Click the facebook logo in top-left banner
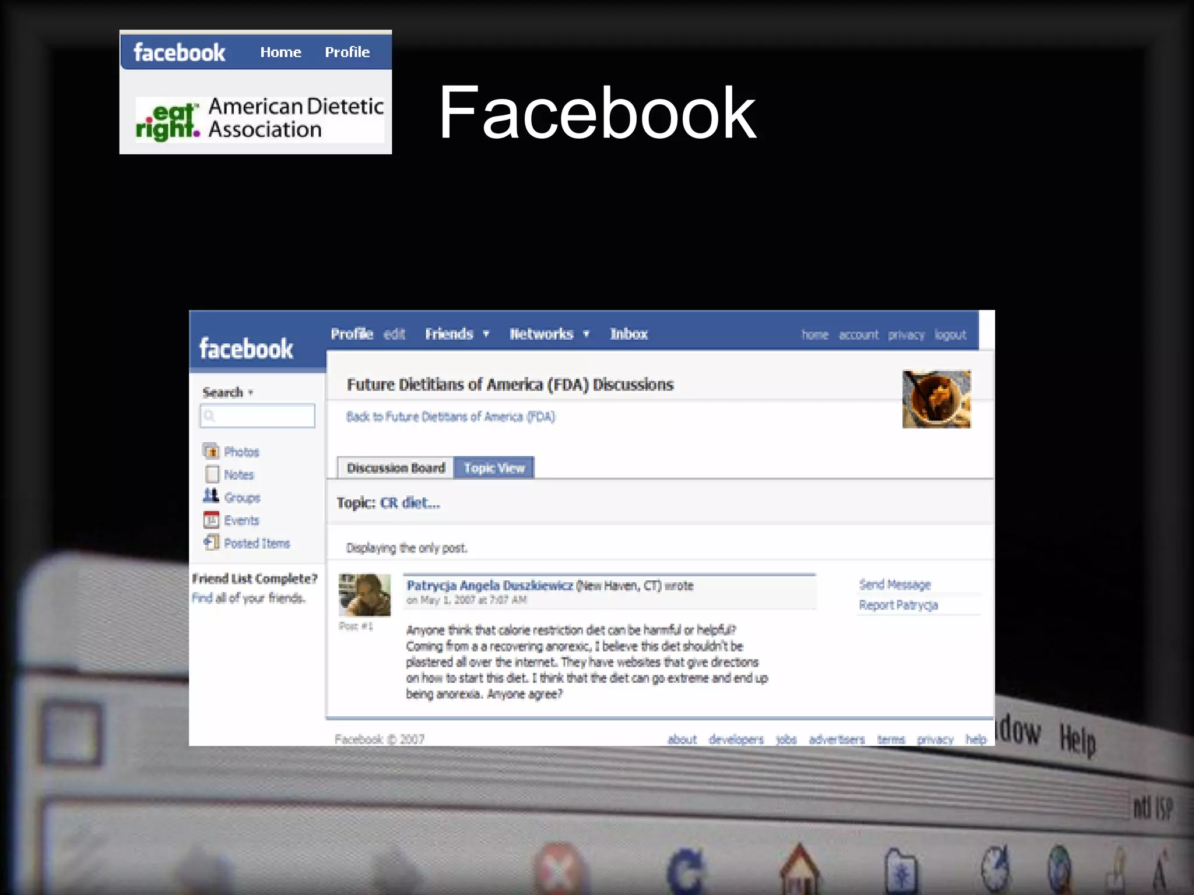This screenshot has height=895, width=1194. [180, 52]
